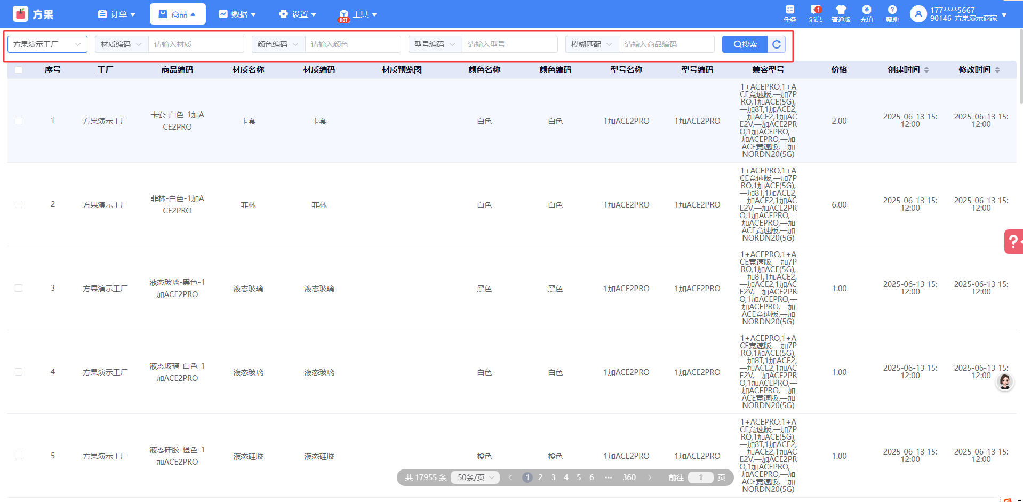The width and height of the screenshot is (1023, 502).
Task: Toggle the select-all checkbox in table header
Action: [x=19, y=70]
